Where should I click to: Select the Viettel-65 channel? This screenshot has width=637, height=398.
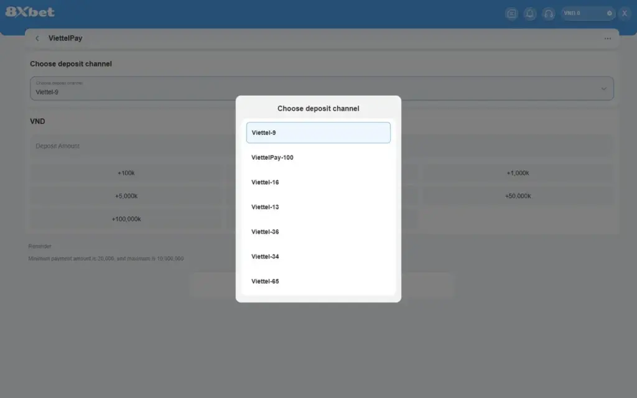pos(318,282)
